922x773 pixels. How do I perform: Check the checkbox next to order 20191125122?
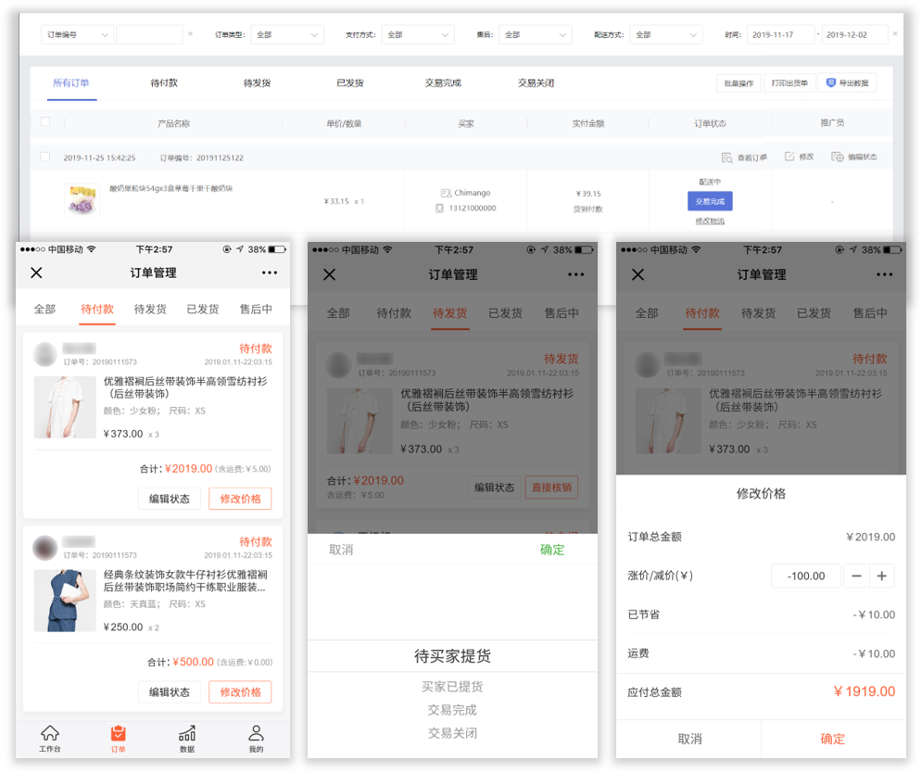click(44, 156)
